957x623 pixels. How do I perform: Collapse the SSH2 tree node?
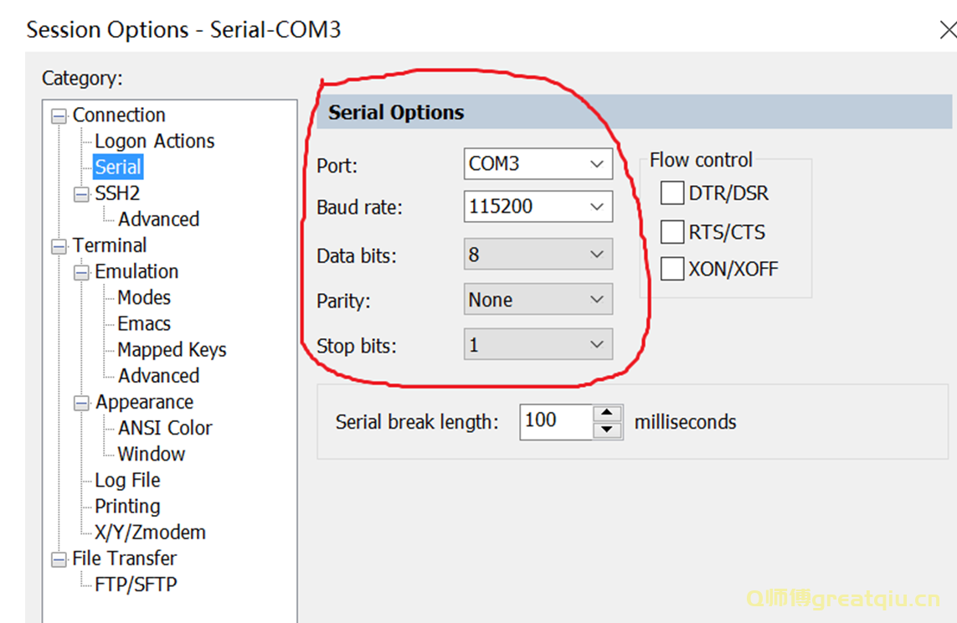coord(81,195)
